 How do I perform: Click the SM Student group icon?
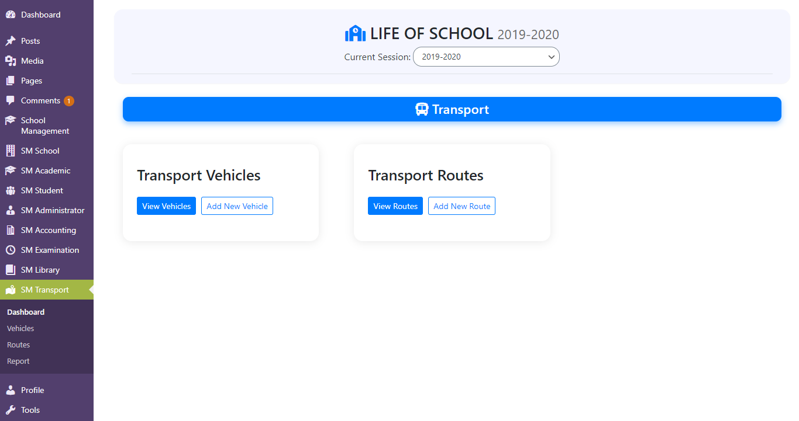pyautogui.click(x=11, y=190)
